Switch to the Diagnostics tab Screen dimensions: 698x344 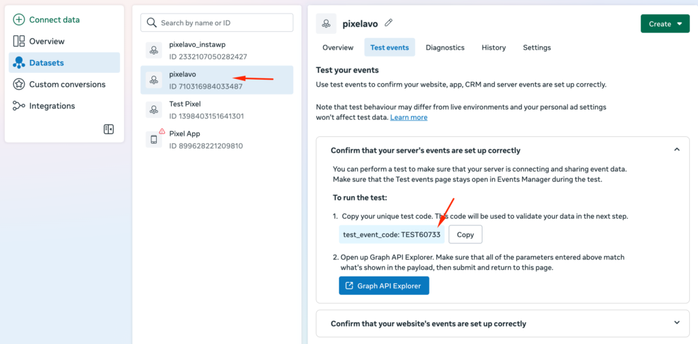[x=444, y=48]
